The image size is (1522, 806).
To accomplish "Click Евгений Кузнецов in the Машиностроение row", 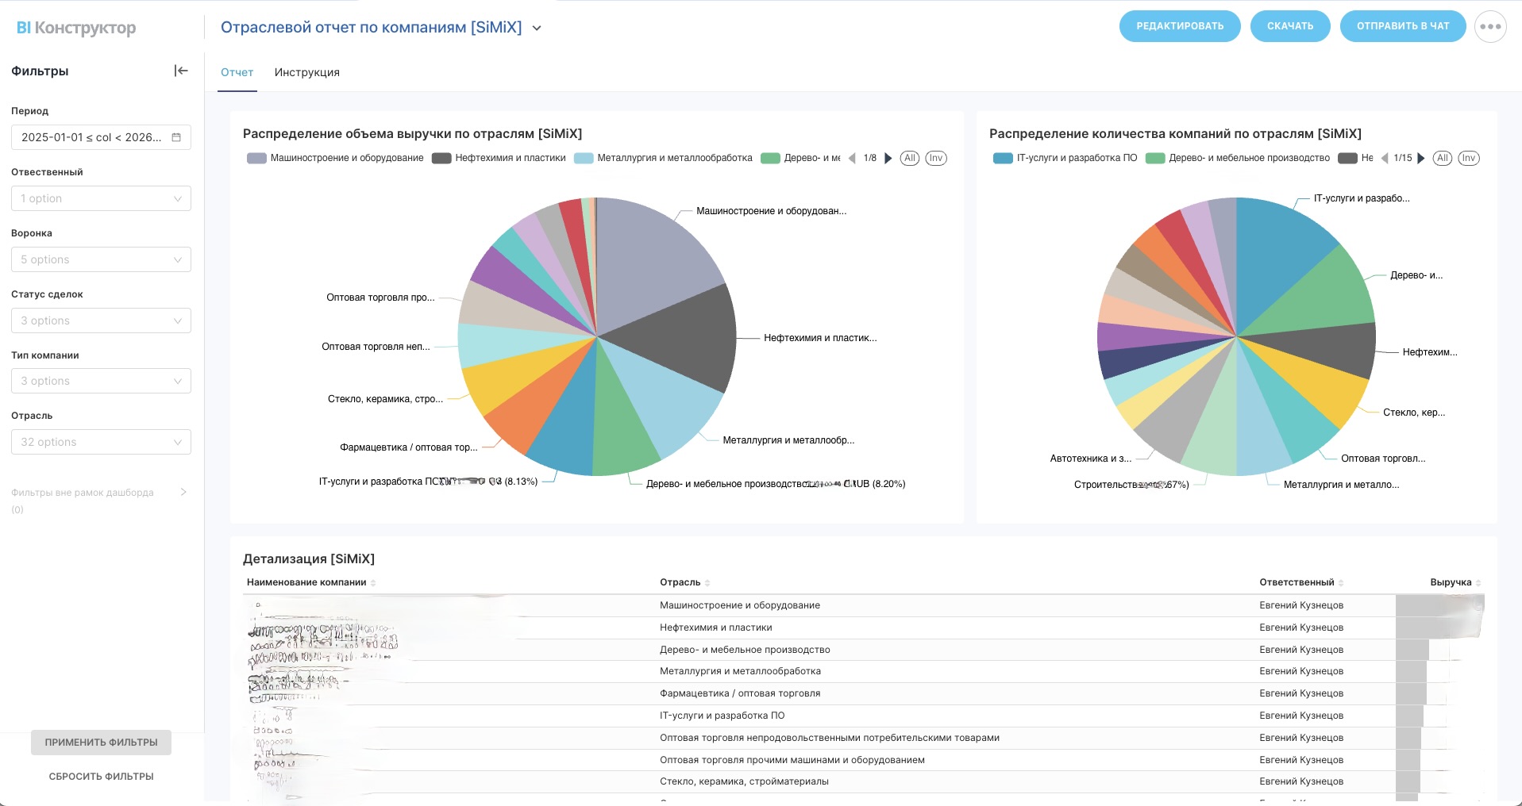I will (1301, 605).
